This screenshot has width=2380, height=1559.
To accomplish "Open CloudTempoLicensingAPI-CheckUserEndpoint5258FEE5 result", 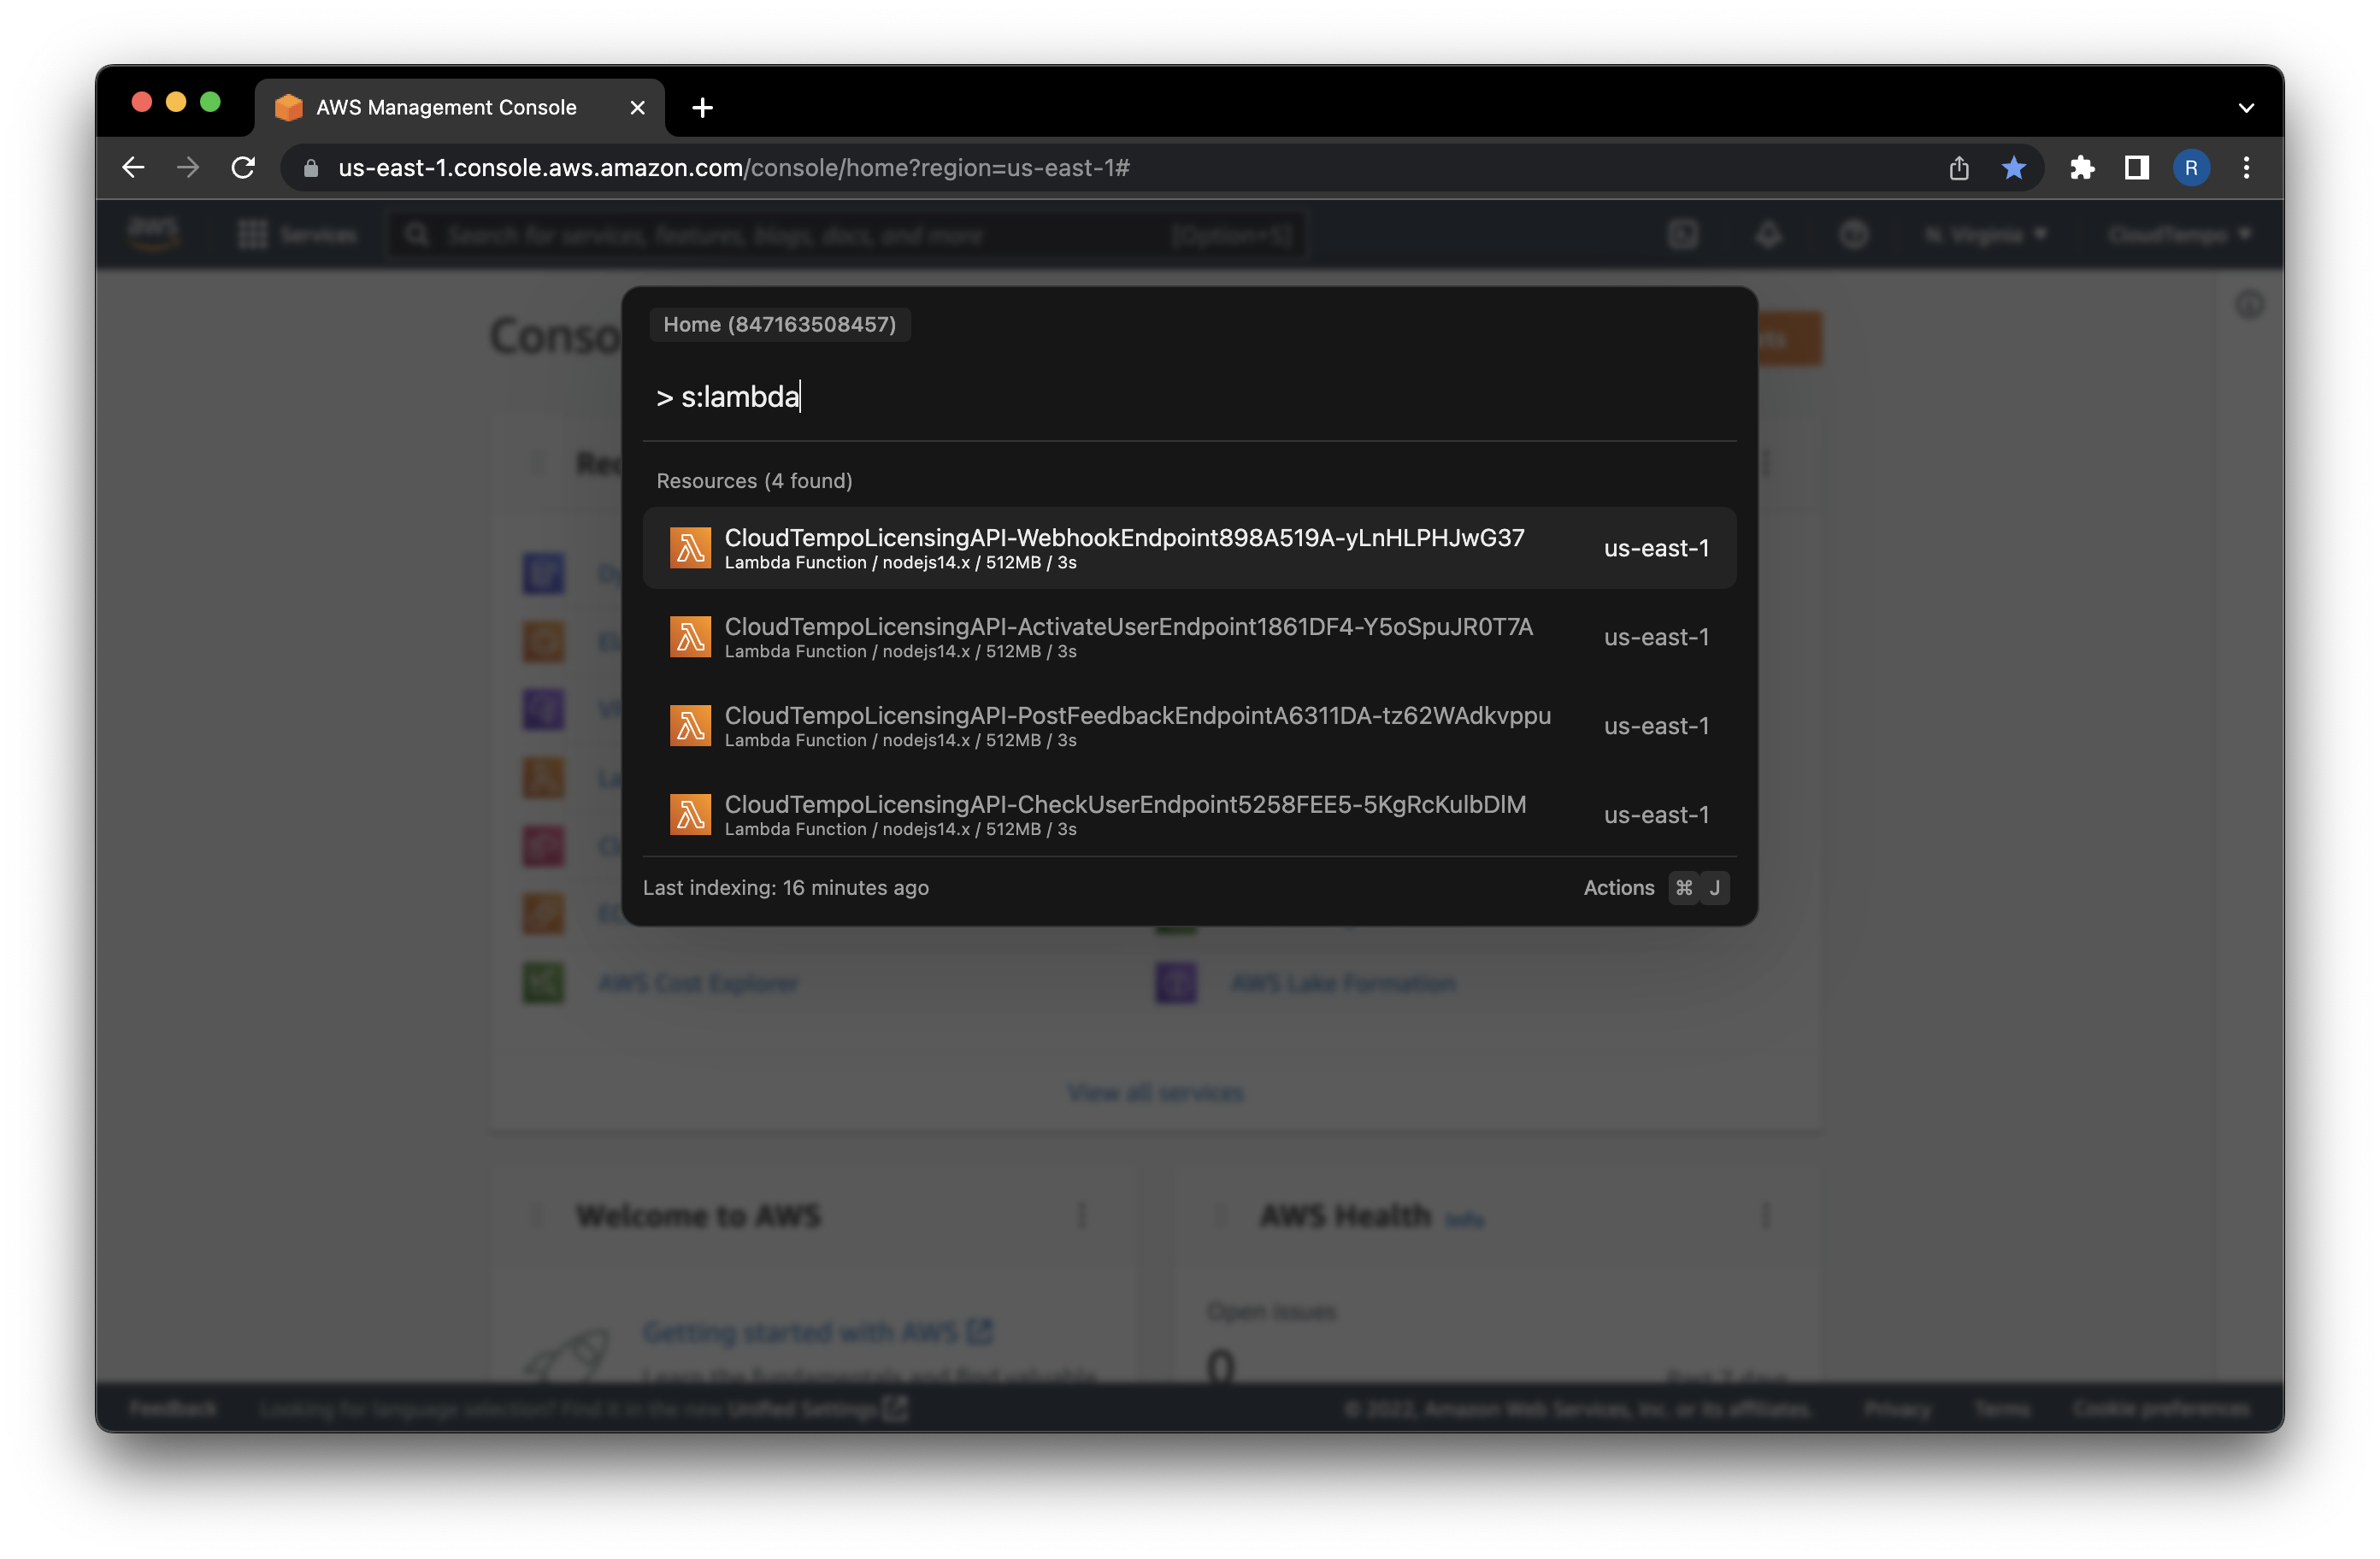I will coord(1189,815).
